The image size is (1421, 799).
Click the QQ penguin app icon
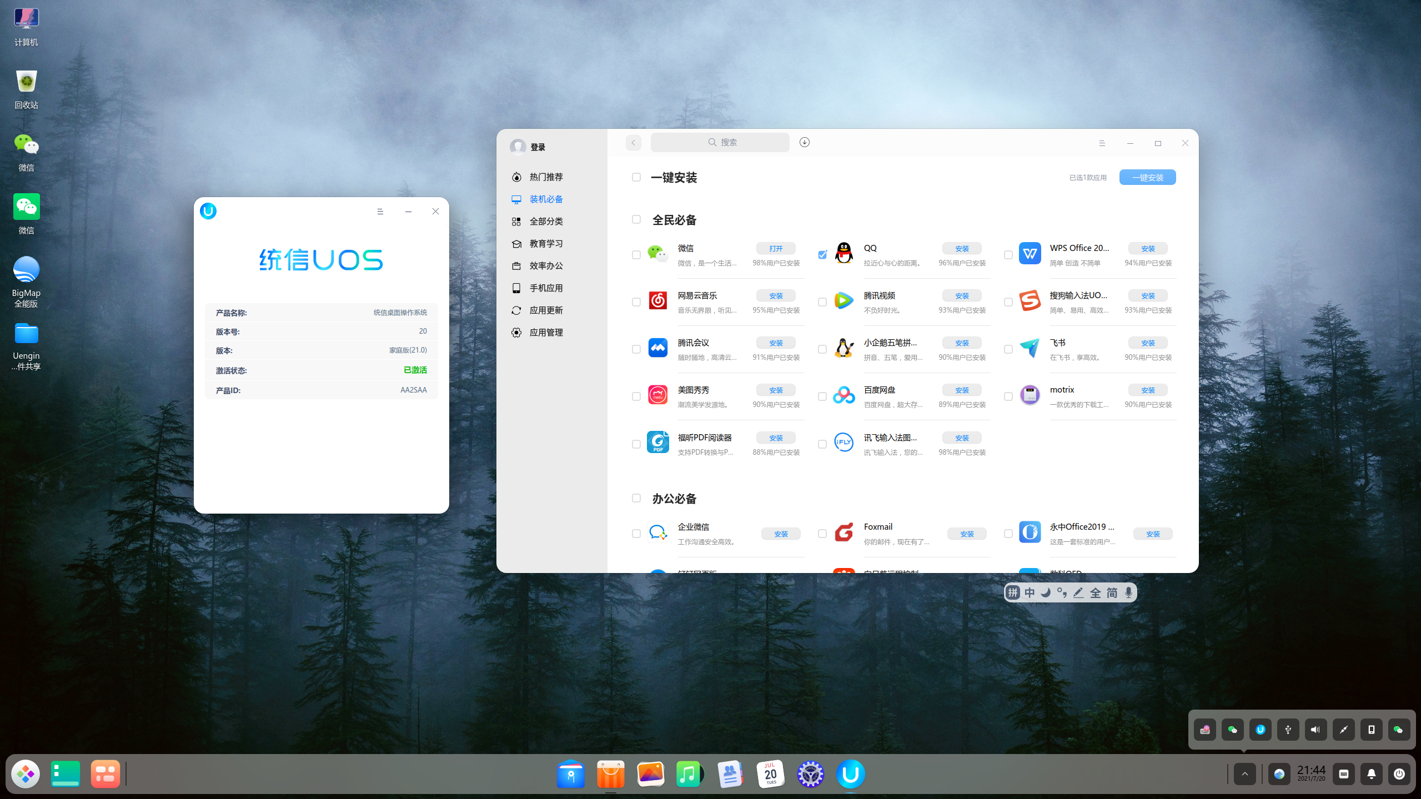pos(843,254)
